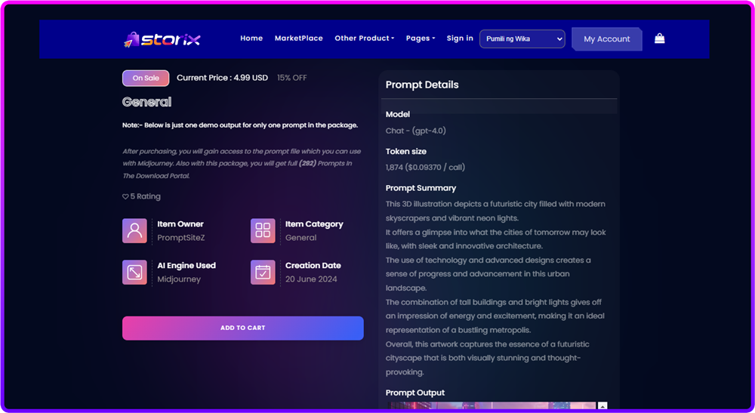Click the Prompt Summary heading

421,188
